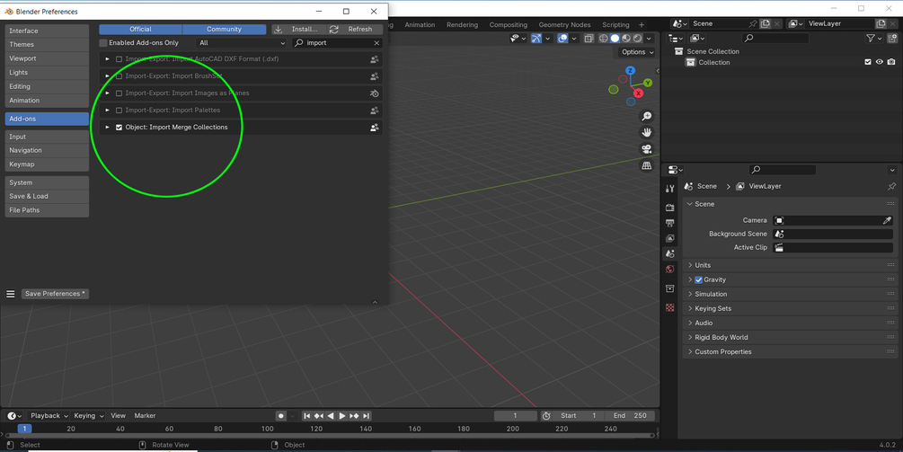Open the Scene properties tab icon
The image size is (903, 452).
tap(669, 253)
